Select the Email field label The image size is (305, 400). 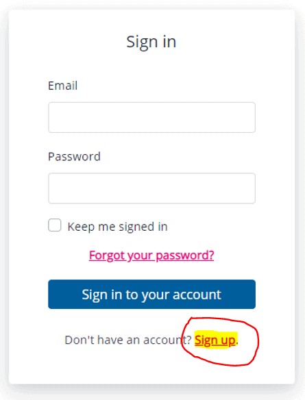click(x=63, y=86)
